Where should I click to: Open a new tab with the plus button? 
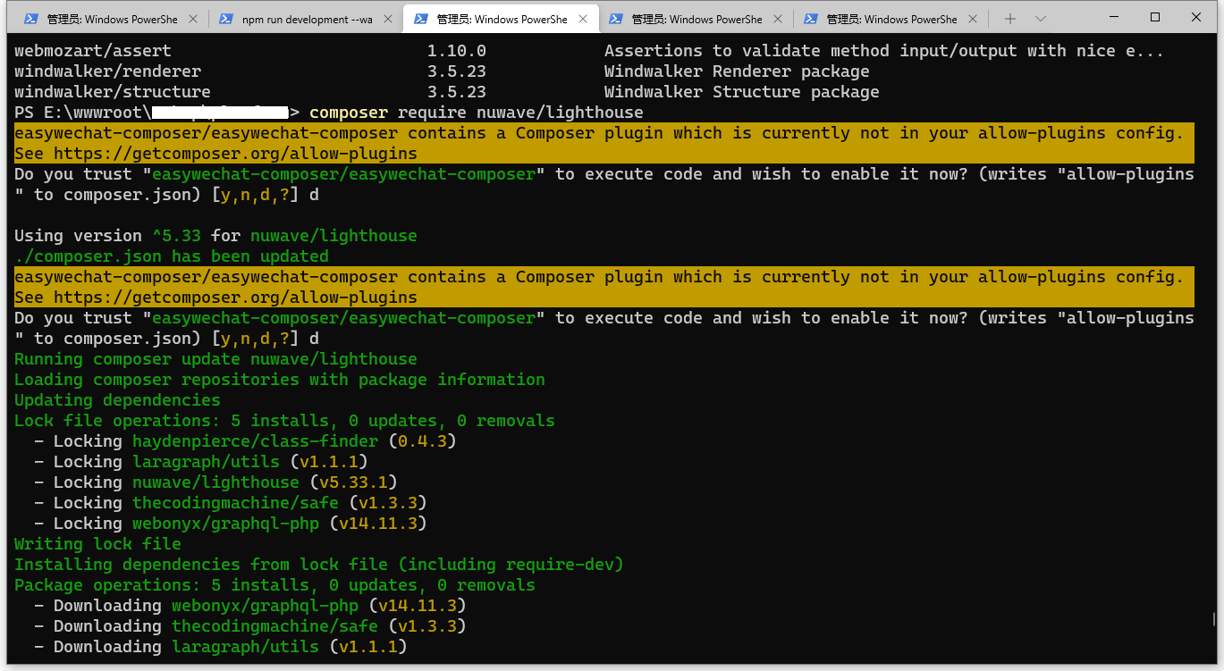coord(1009,19)
